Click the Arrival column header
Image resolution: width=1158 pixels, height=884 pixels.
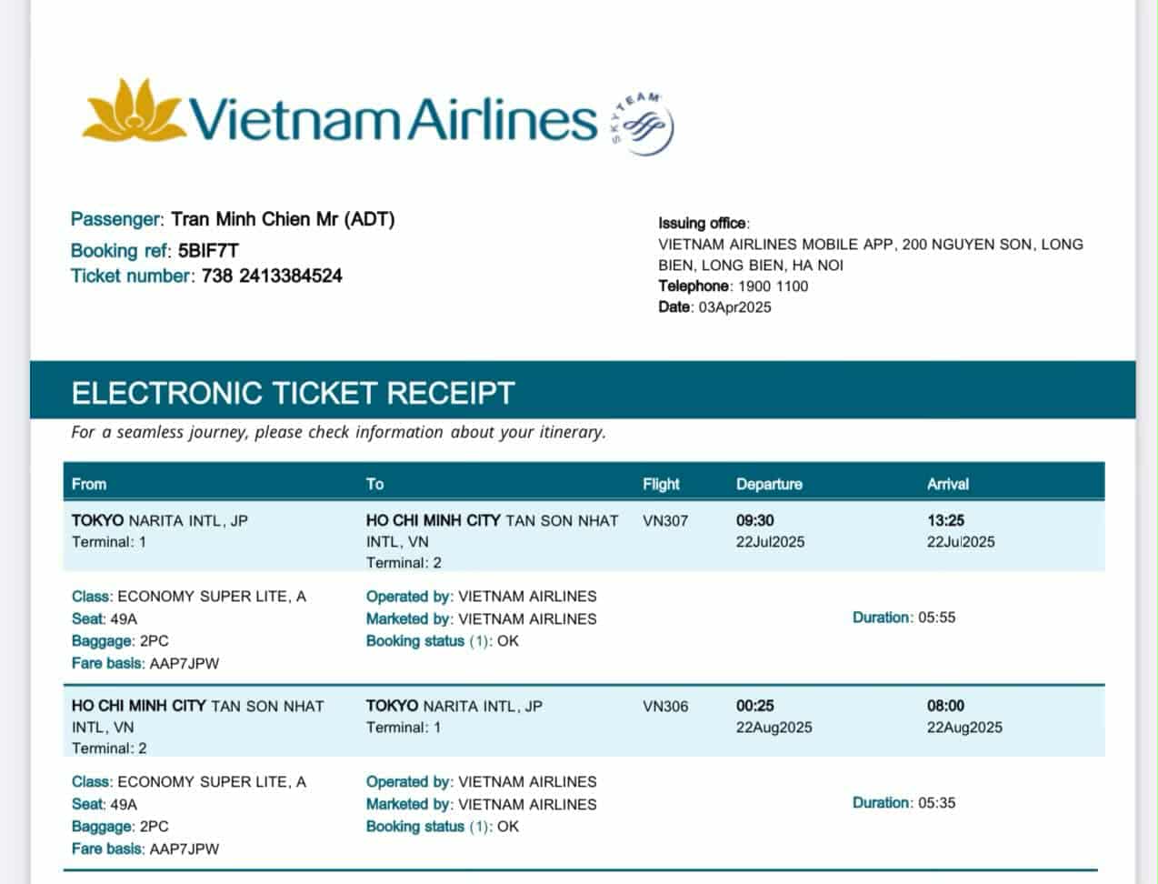pos(947,484)
